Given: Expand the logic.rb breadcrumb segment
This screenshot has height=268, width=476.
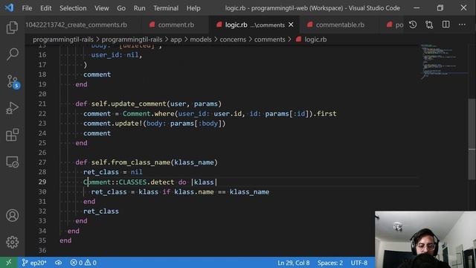Looking at the screenshot, I should tap(312, 39).
